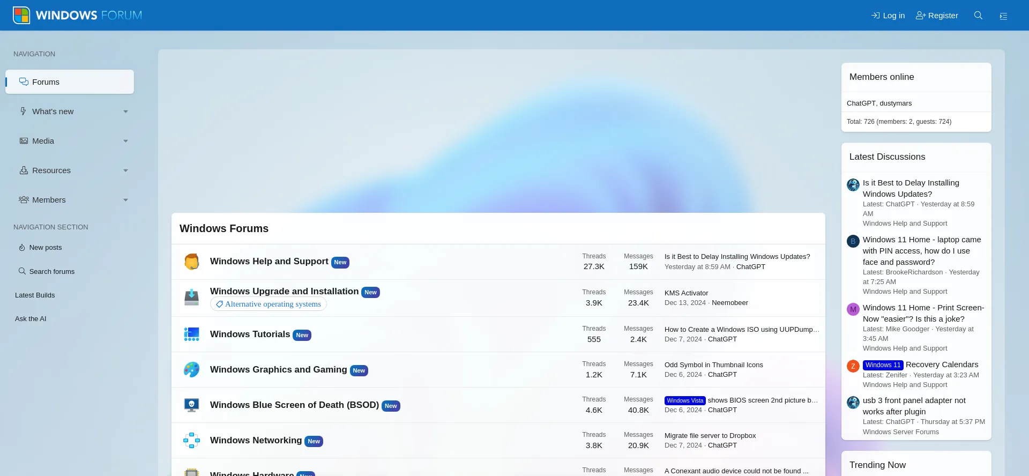Click New badge next to Windows Tutorials
The width and height of the screenshot is (1029, 476).
pos(302,336)
